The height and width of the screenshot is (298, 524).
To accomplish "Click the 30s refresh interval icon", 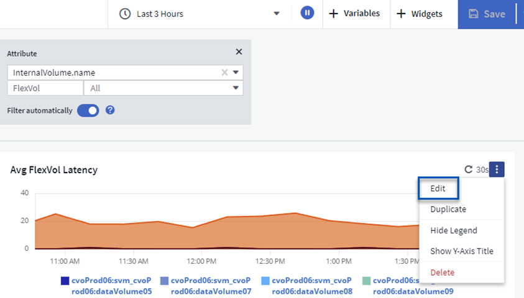I will (469, 169).
